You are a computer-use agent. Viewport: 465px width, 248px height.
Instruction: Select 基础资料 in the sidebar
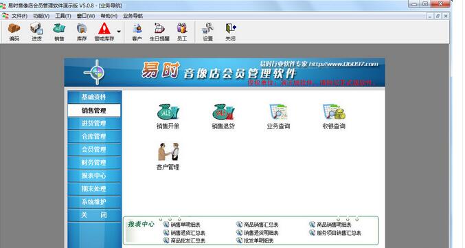94,97
